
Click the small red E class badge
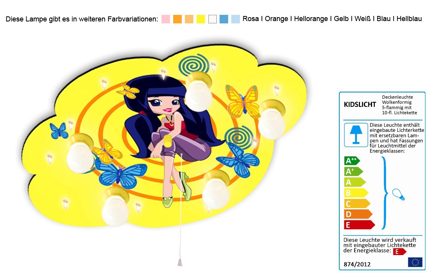point(400,252)
